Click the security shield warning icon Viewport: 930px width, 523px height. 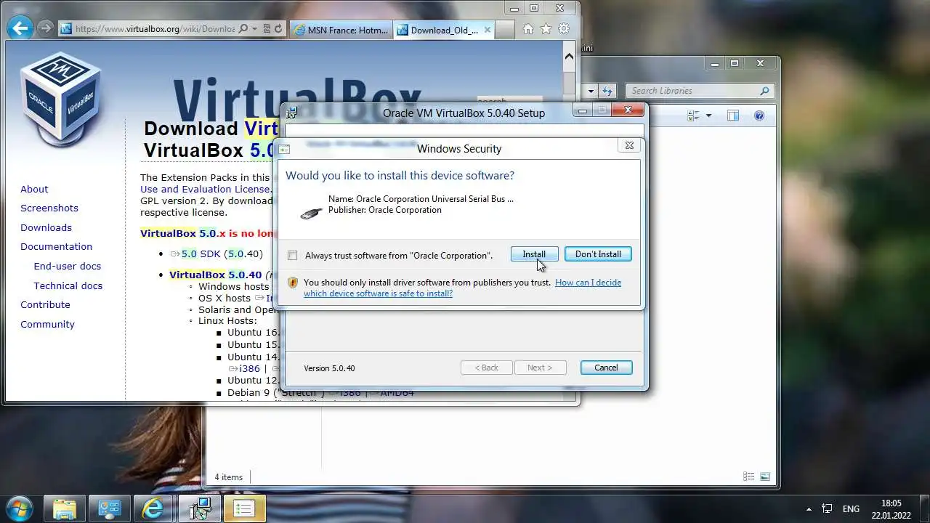click(x=293, y=283)
